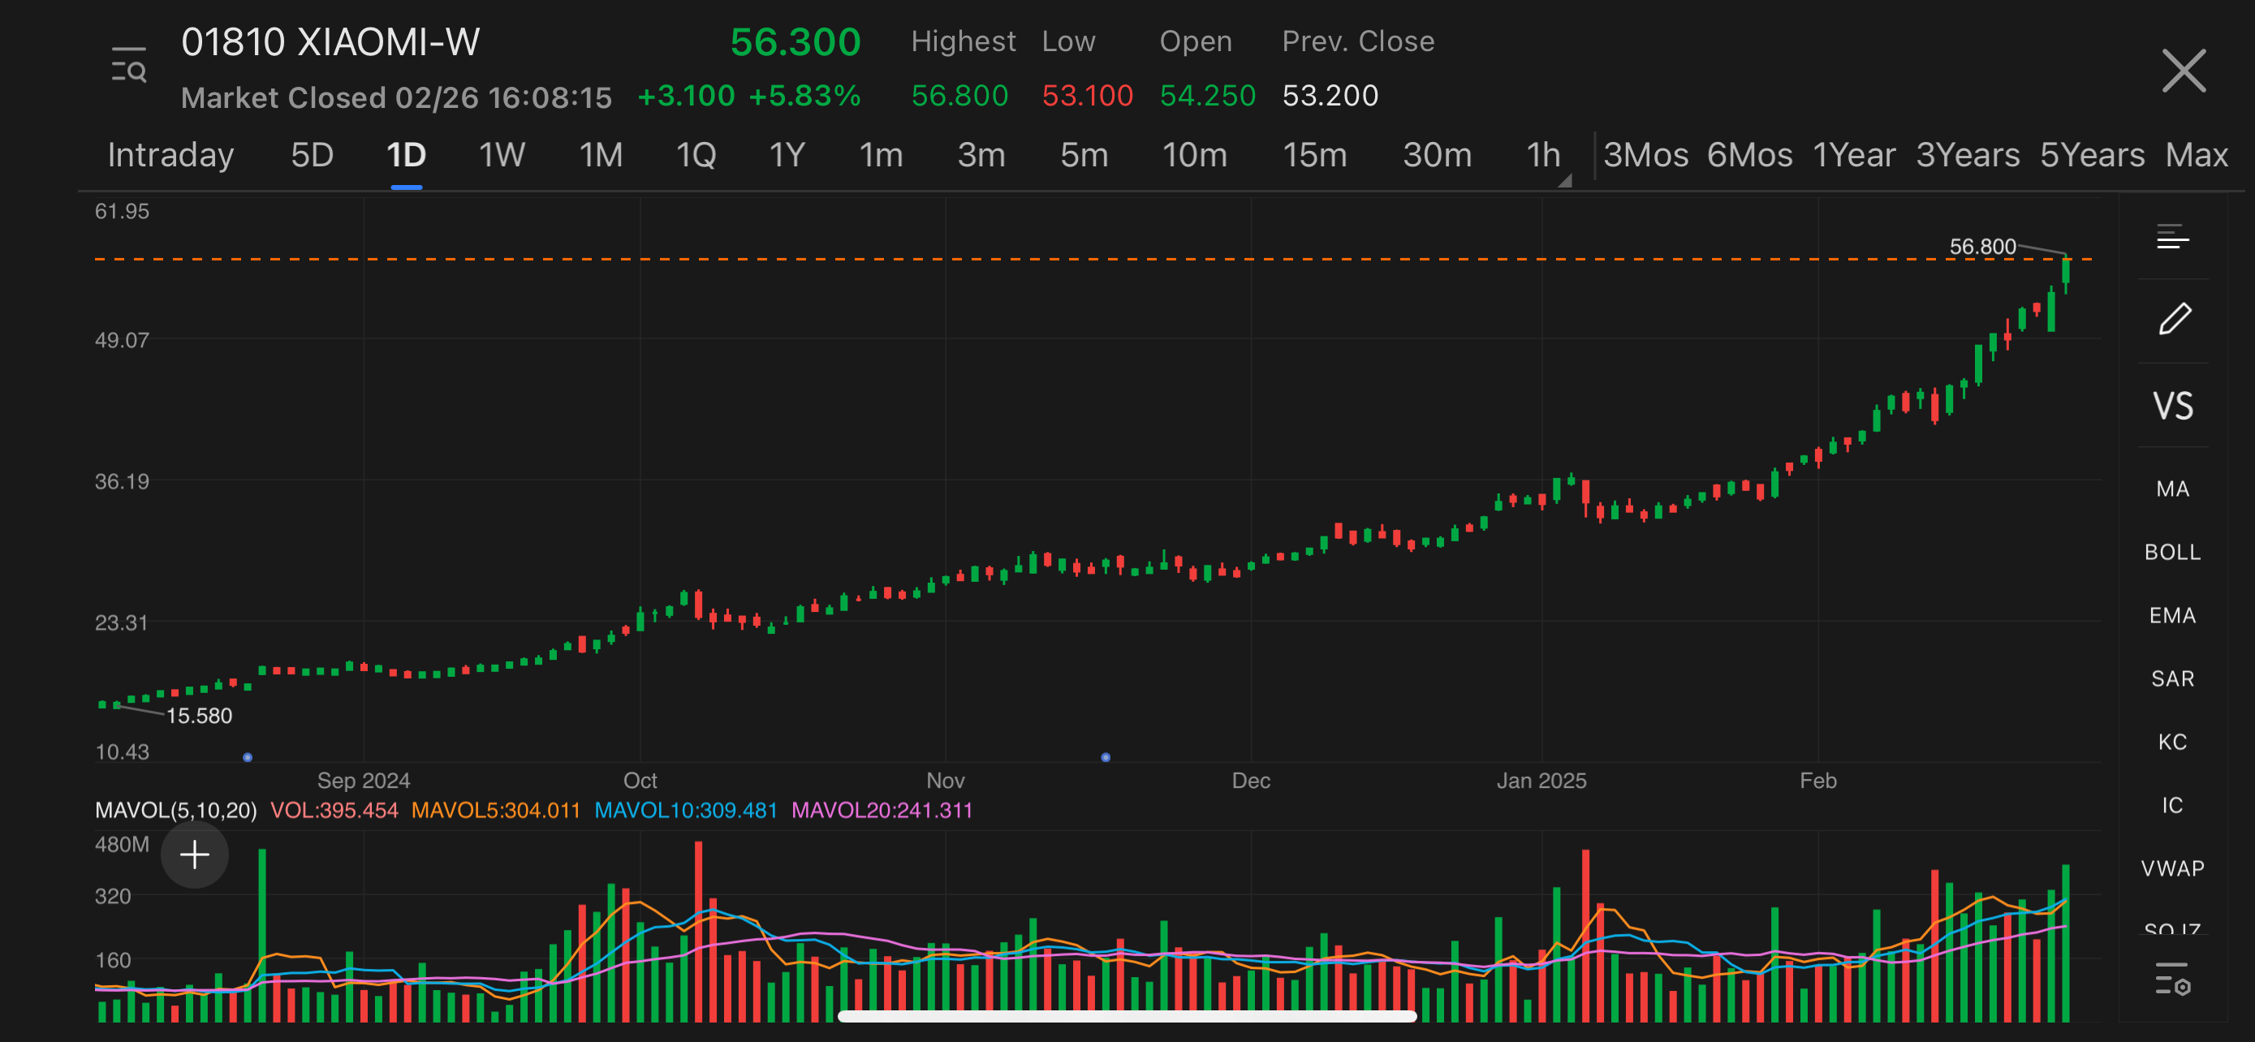Switch to the 5D tab
2255x1042 pixels.
312,155
